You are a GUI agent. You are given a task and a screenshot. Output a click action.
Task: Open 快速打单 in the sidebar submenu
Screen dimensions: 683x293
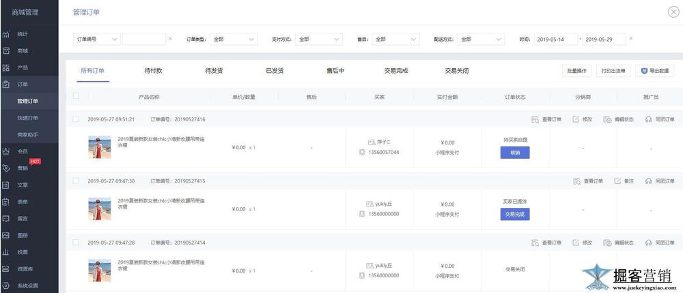(x=29, y=118)
